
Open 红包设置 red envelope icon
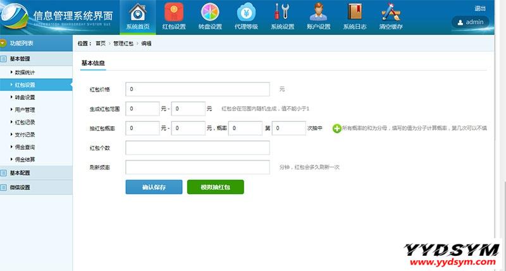[175, 13]
